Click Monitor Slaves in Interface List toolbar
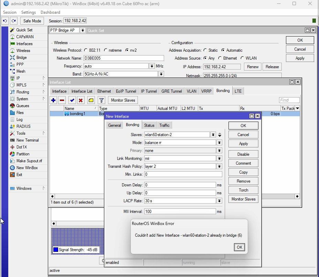Viewport: 319px width, 277px height. click(x=123, y=100)
